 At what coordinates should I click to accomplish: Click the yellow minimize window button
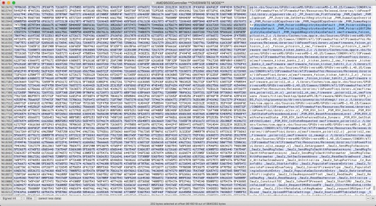tap(8, 3)
